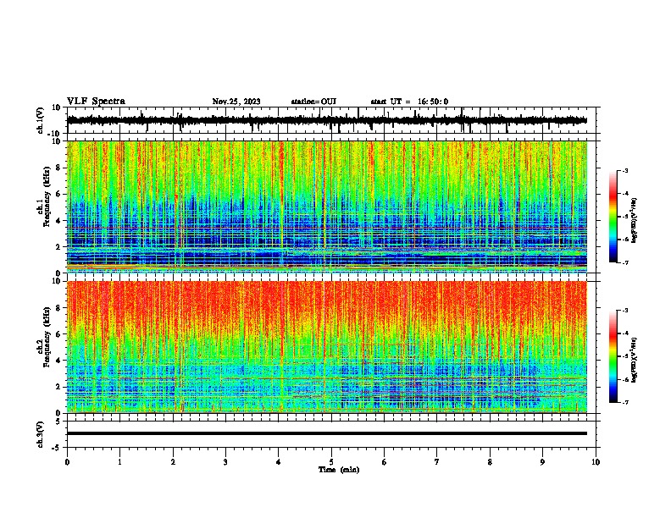Click the "ch.1(V)" waveform axis label

coord(41,120)
